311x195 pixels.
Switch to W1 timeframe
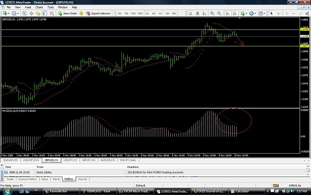pos(168,13)
